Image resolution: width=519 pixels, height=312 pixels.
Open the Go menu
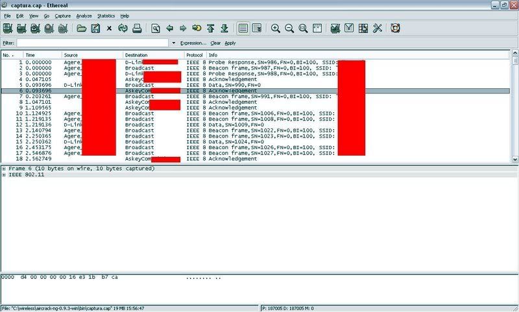[x=47, y=16]
